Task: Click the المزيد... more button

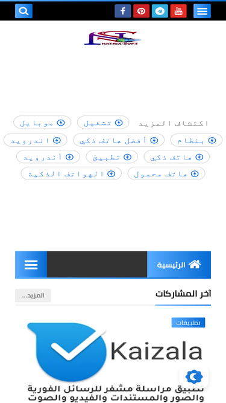Action: coord(33,295)
